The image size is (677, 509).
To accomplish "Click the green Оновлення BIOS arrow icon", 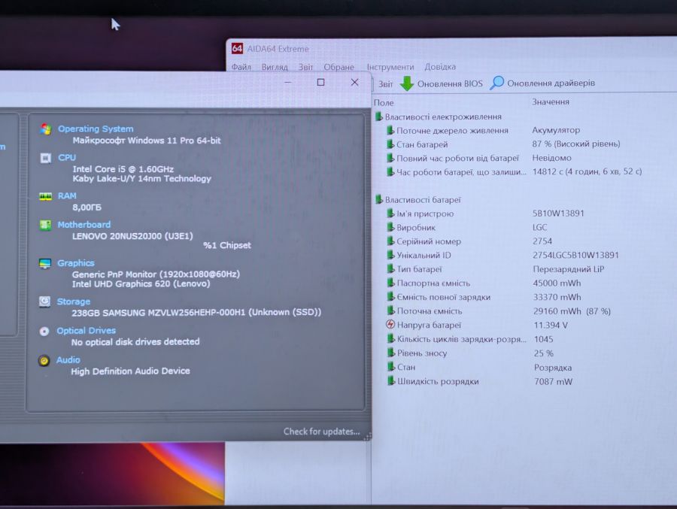I will pyautogui.click(x=407, y=83).
